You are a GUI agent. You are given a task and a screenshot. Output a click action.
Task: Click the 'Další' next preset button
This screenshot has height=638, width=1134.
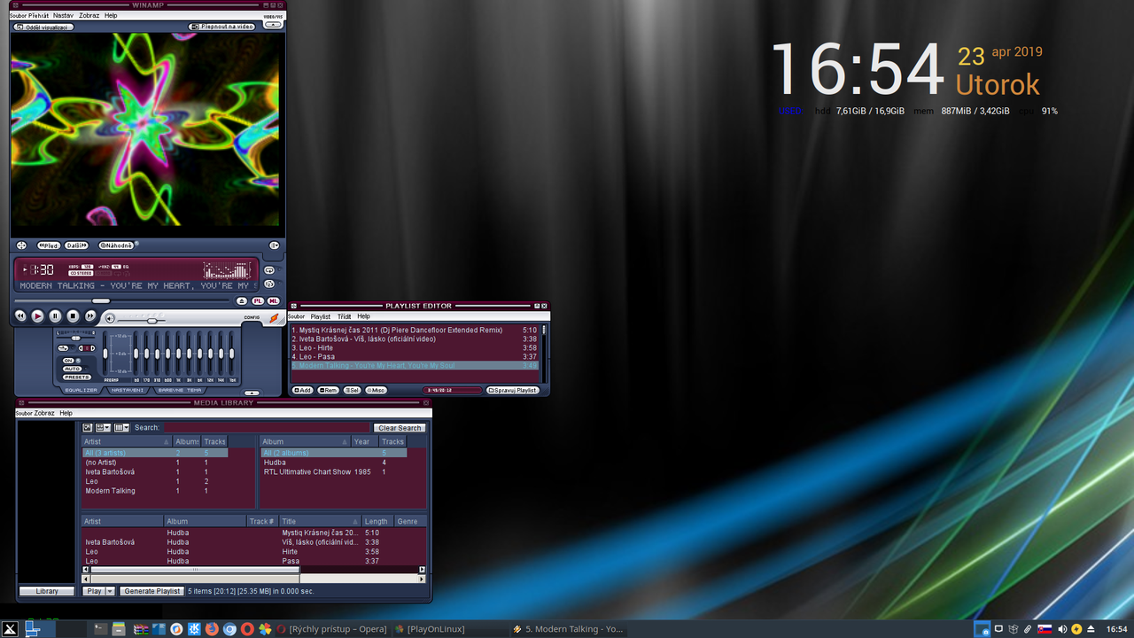pyautogui.click(x=76, y=245)
